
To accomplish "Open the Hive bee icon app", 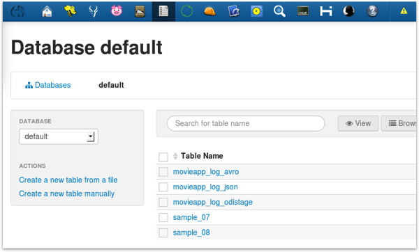I will click(71, 11).
